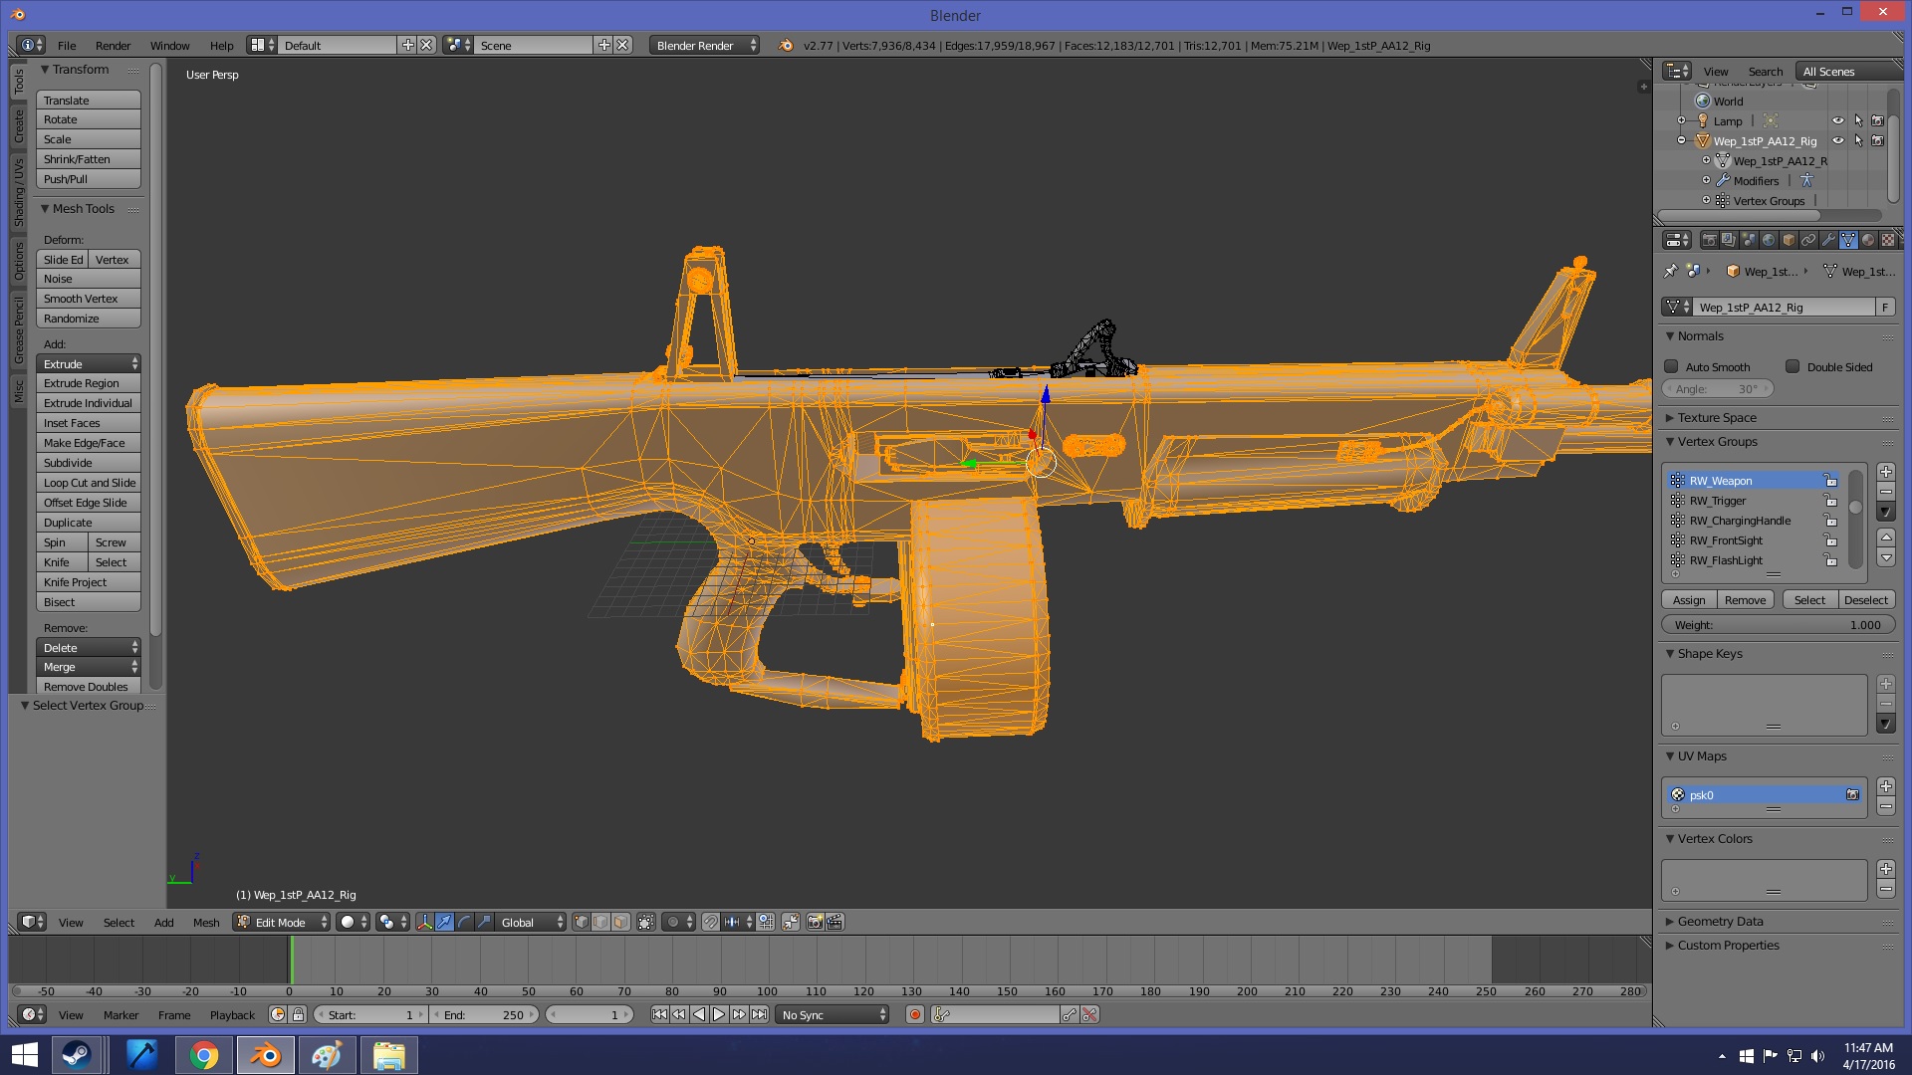The width and height of the screenshot is (1912, 1075).
Task: Open the Mesh menu in the 3D view header
Action: (x=206, y=923)
